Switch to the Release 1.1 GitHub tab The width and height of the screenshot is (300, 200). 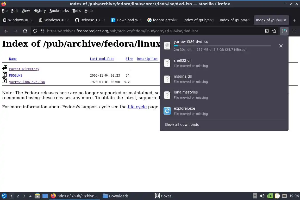[x=90, y=20]
